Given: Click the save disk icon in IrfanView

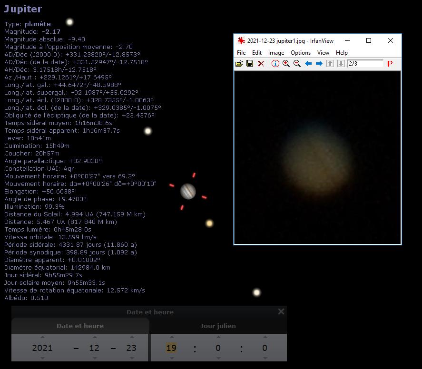Looking at the screenshot, I should click(x=250, y=64).
